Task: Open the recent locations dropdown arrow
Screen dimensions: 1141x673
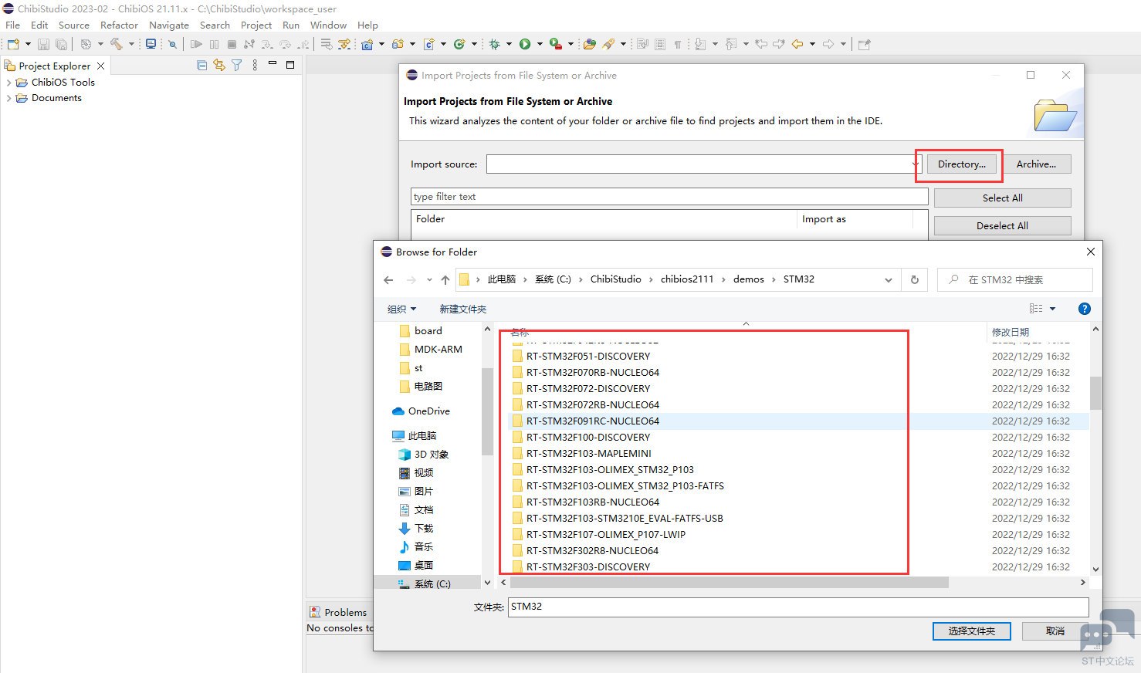Action: 429,280
